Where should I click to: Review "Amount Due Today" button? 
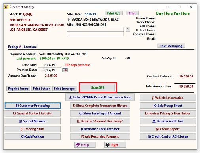click(x=100, y=121)
